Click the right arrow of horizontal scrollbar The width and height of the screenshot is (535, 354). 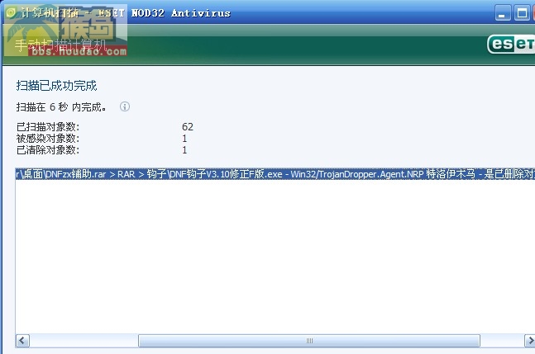point(529,340)
